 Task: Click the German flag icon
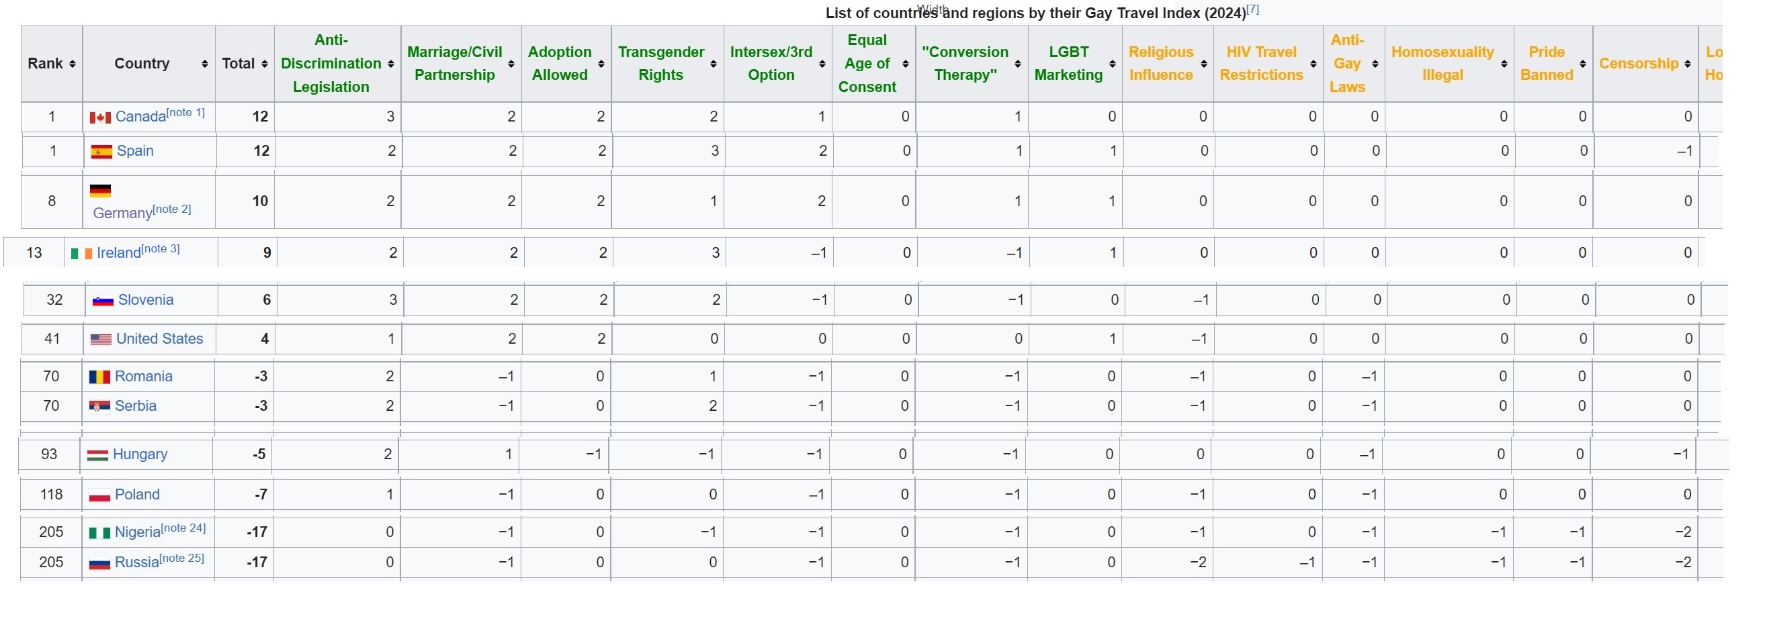pyautogui.click(x=100, y=191)
